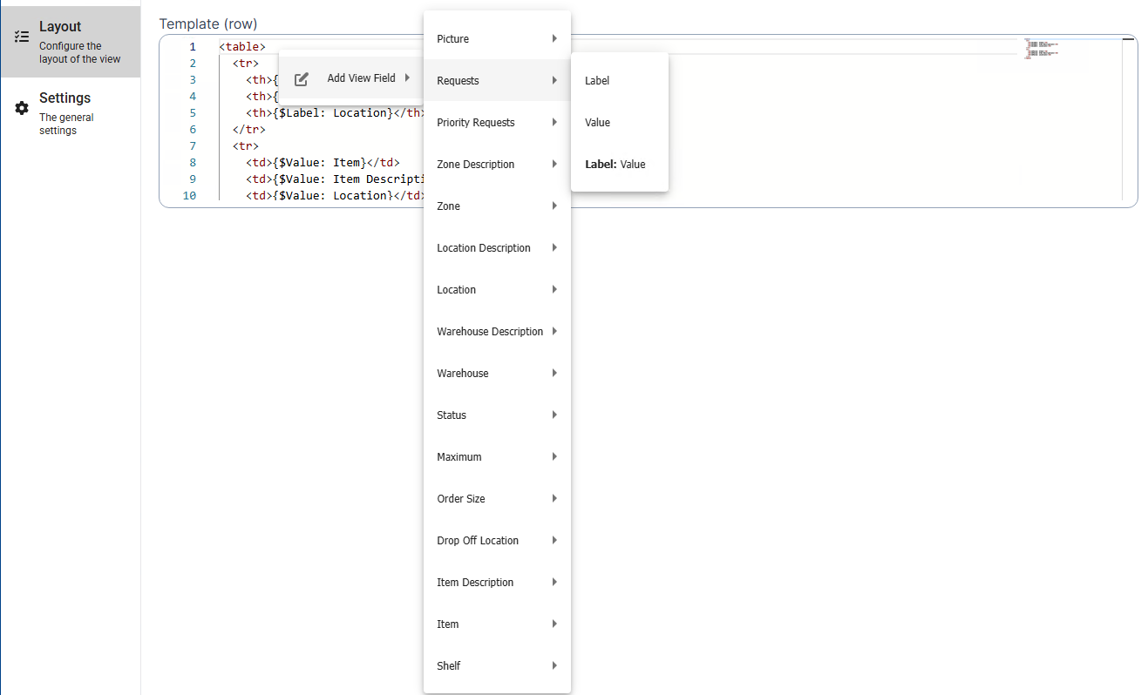
Task: Choose the Shelf field
Action: (497, 665)
